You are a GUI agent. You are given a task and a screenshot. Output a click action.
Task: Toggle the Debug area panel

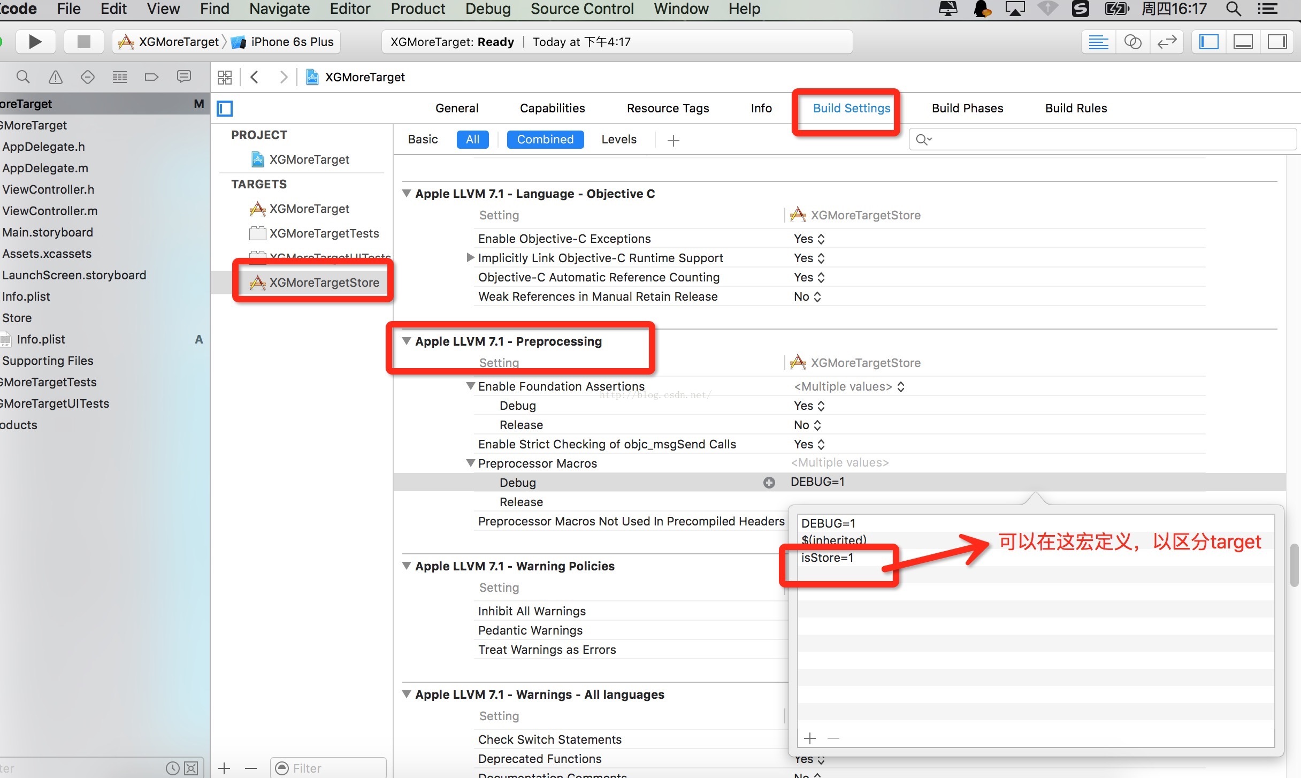1243,42
